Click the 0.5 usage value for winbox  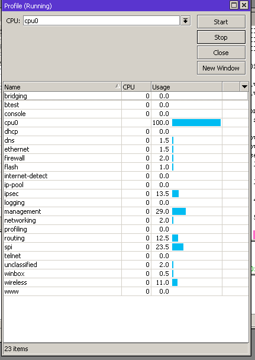pyautogui.click(x=164, y=274)
